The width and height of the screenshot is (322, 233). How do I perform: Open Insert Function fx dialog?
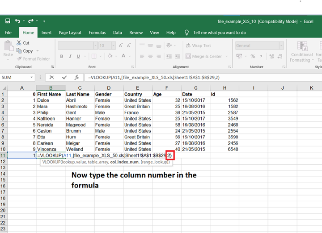click(76, 77)
